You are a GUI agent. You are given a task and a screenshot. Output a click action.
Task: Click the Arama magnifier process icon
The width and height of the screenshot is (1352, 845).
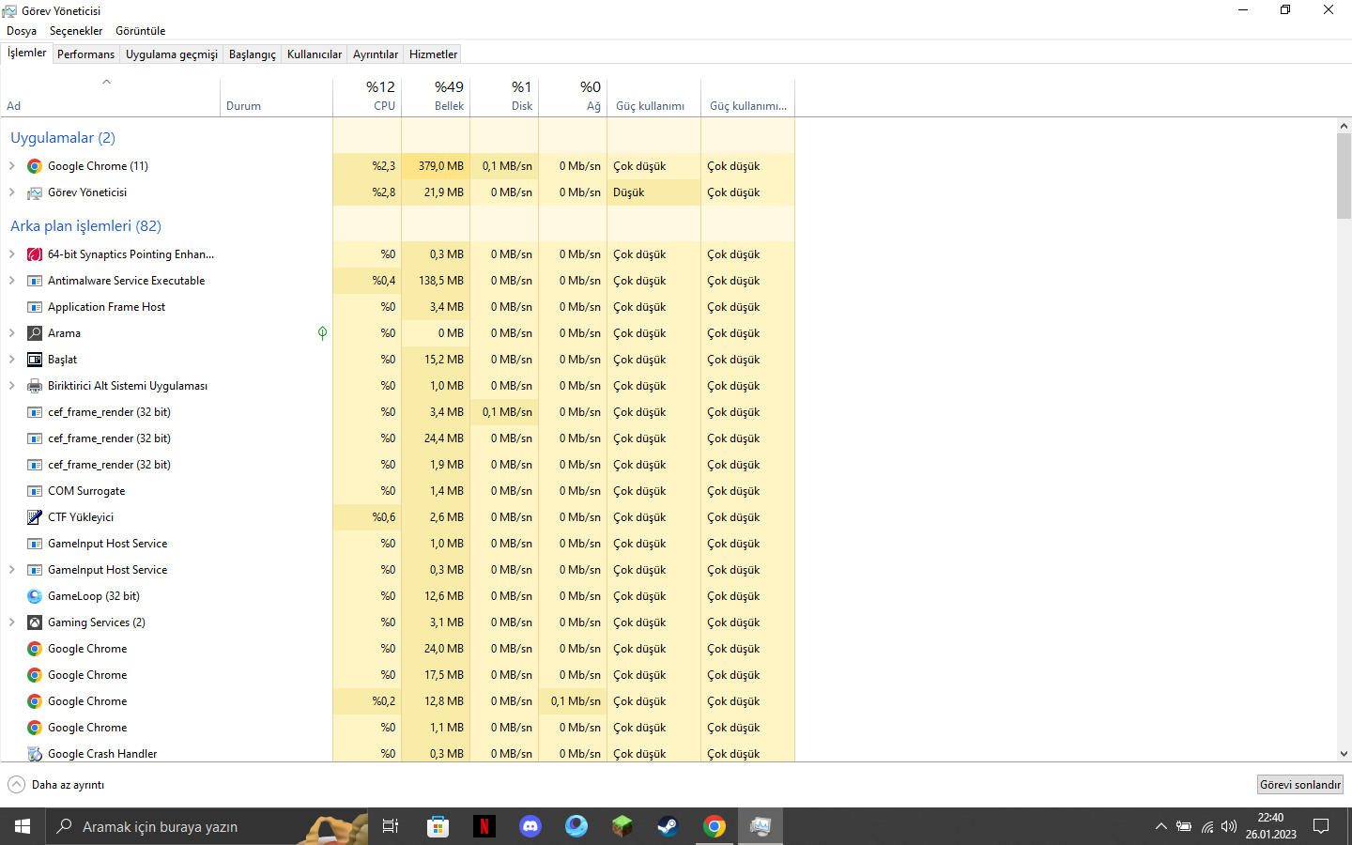(35, 333)
